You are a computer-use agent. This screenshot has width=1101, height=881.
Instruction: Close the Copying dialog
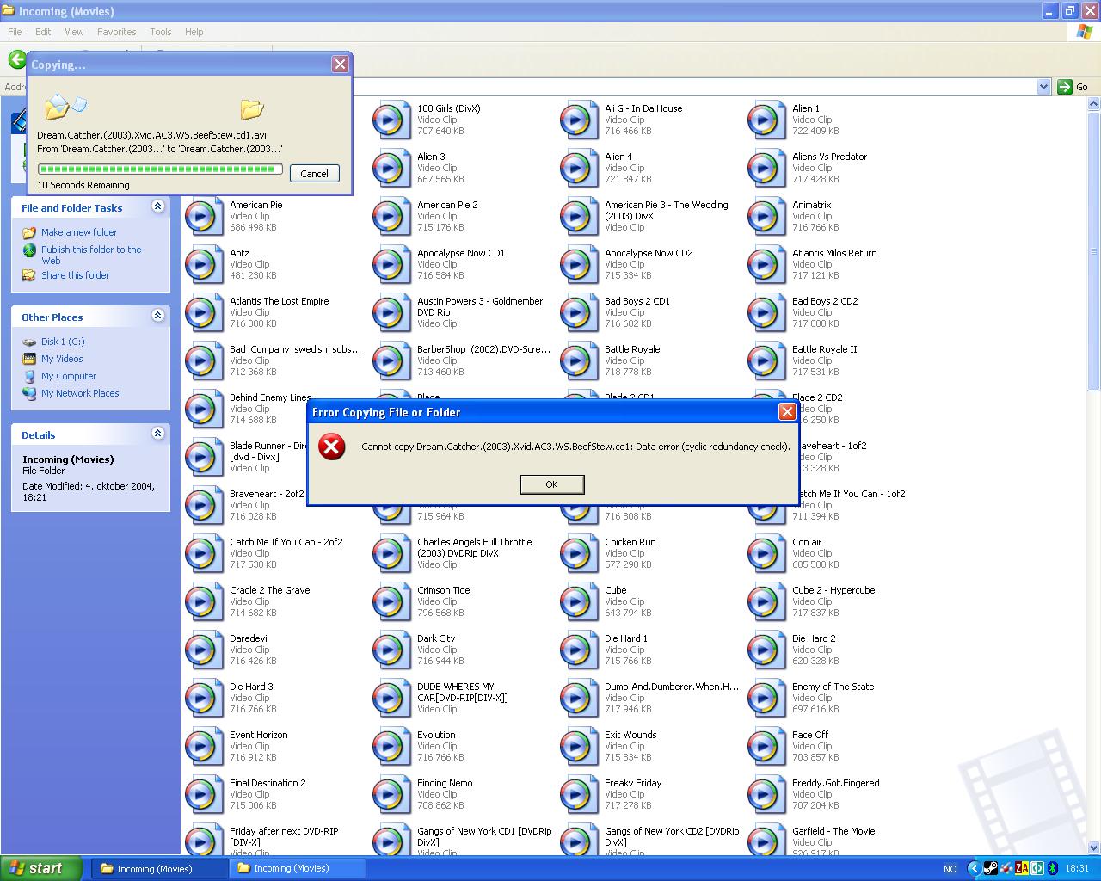[x=340, y=64]
